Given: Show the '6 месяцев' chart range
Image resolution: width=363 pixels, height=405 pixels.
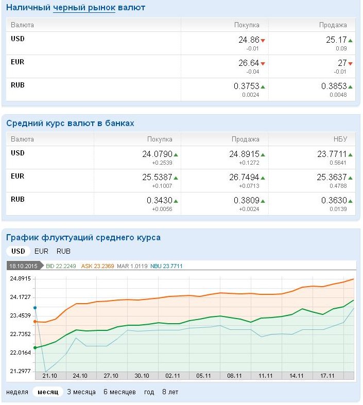Looking at the screenshot, I should pyautogui.click(x=119, y=392).
